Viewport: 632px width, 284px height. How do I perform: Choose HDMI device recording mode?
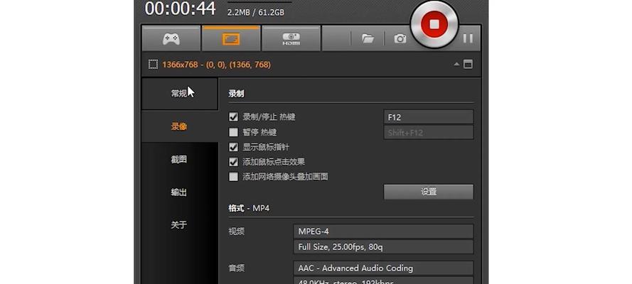tap(291, 38)
